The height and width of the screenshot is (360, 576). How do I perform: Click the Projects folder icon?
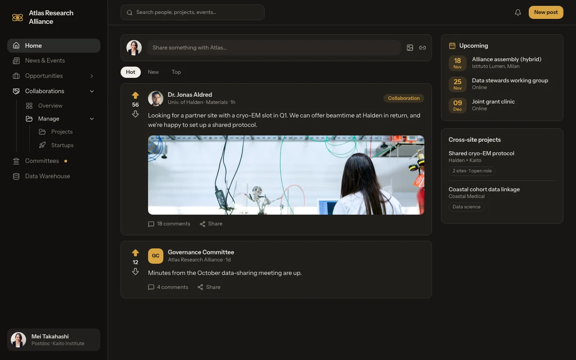point(42,132)
